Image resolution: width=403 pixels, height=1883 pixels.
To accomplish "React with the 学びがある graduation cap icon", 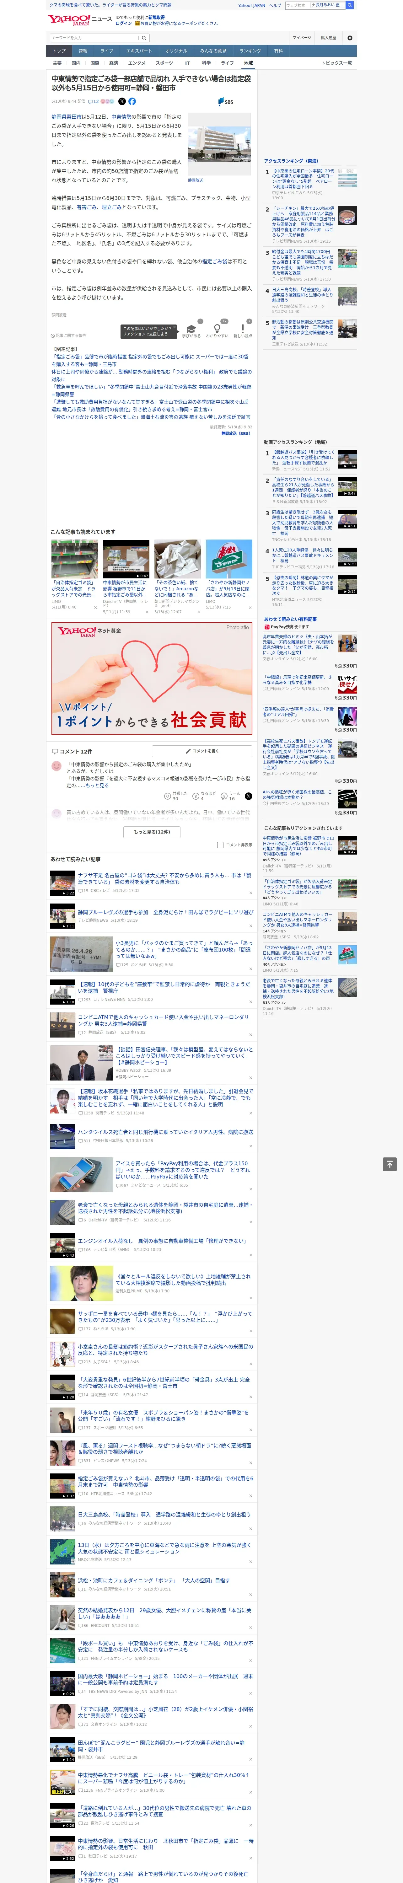I will tap(191, 328).
